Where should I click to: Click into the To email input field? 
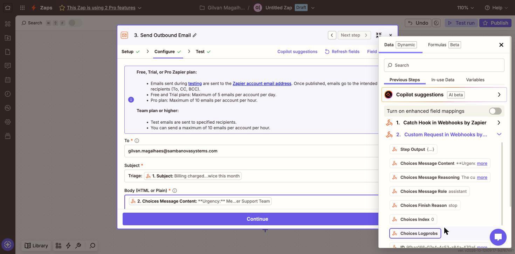click(x=252, y=151)
